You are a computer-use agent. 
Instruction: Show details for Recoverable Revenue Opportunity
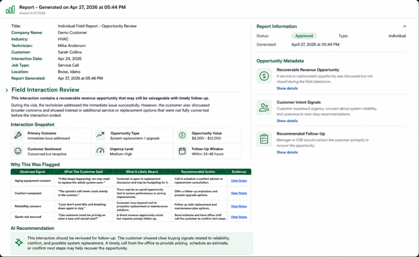(287, 88)
